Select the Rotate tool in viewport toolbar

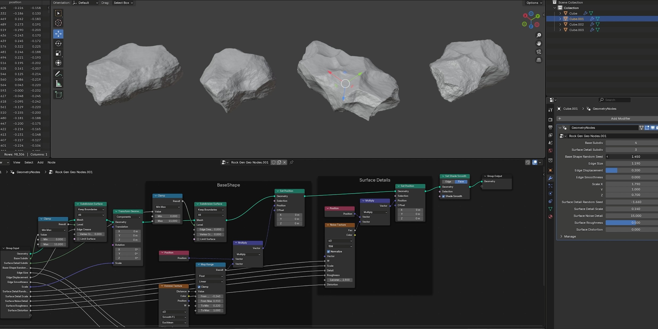pyautogui.click(x=58, y=44)
